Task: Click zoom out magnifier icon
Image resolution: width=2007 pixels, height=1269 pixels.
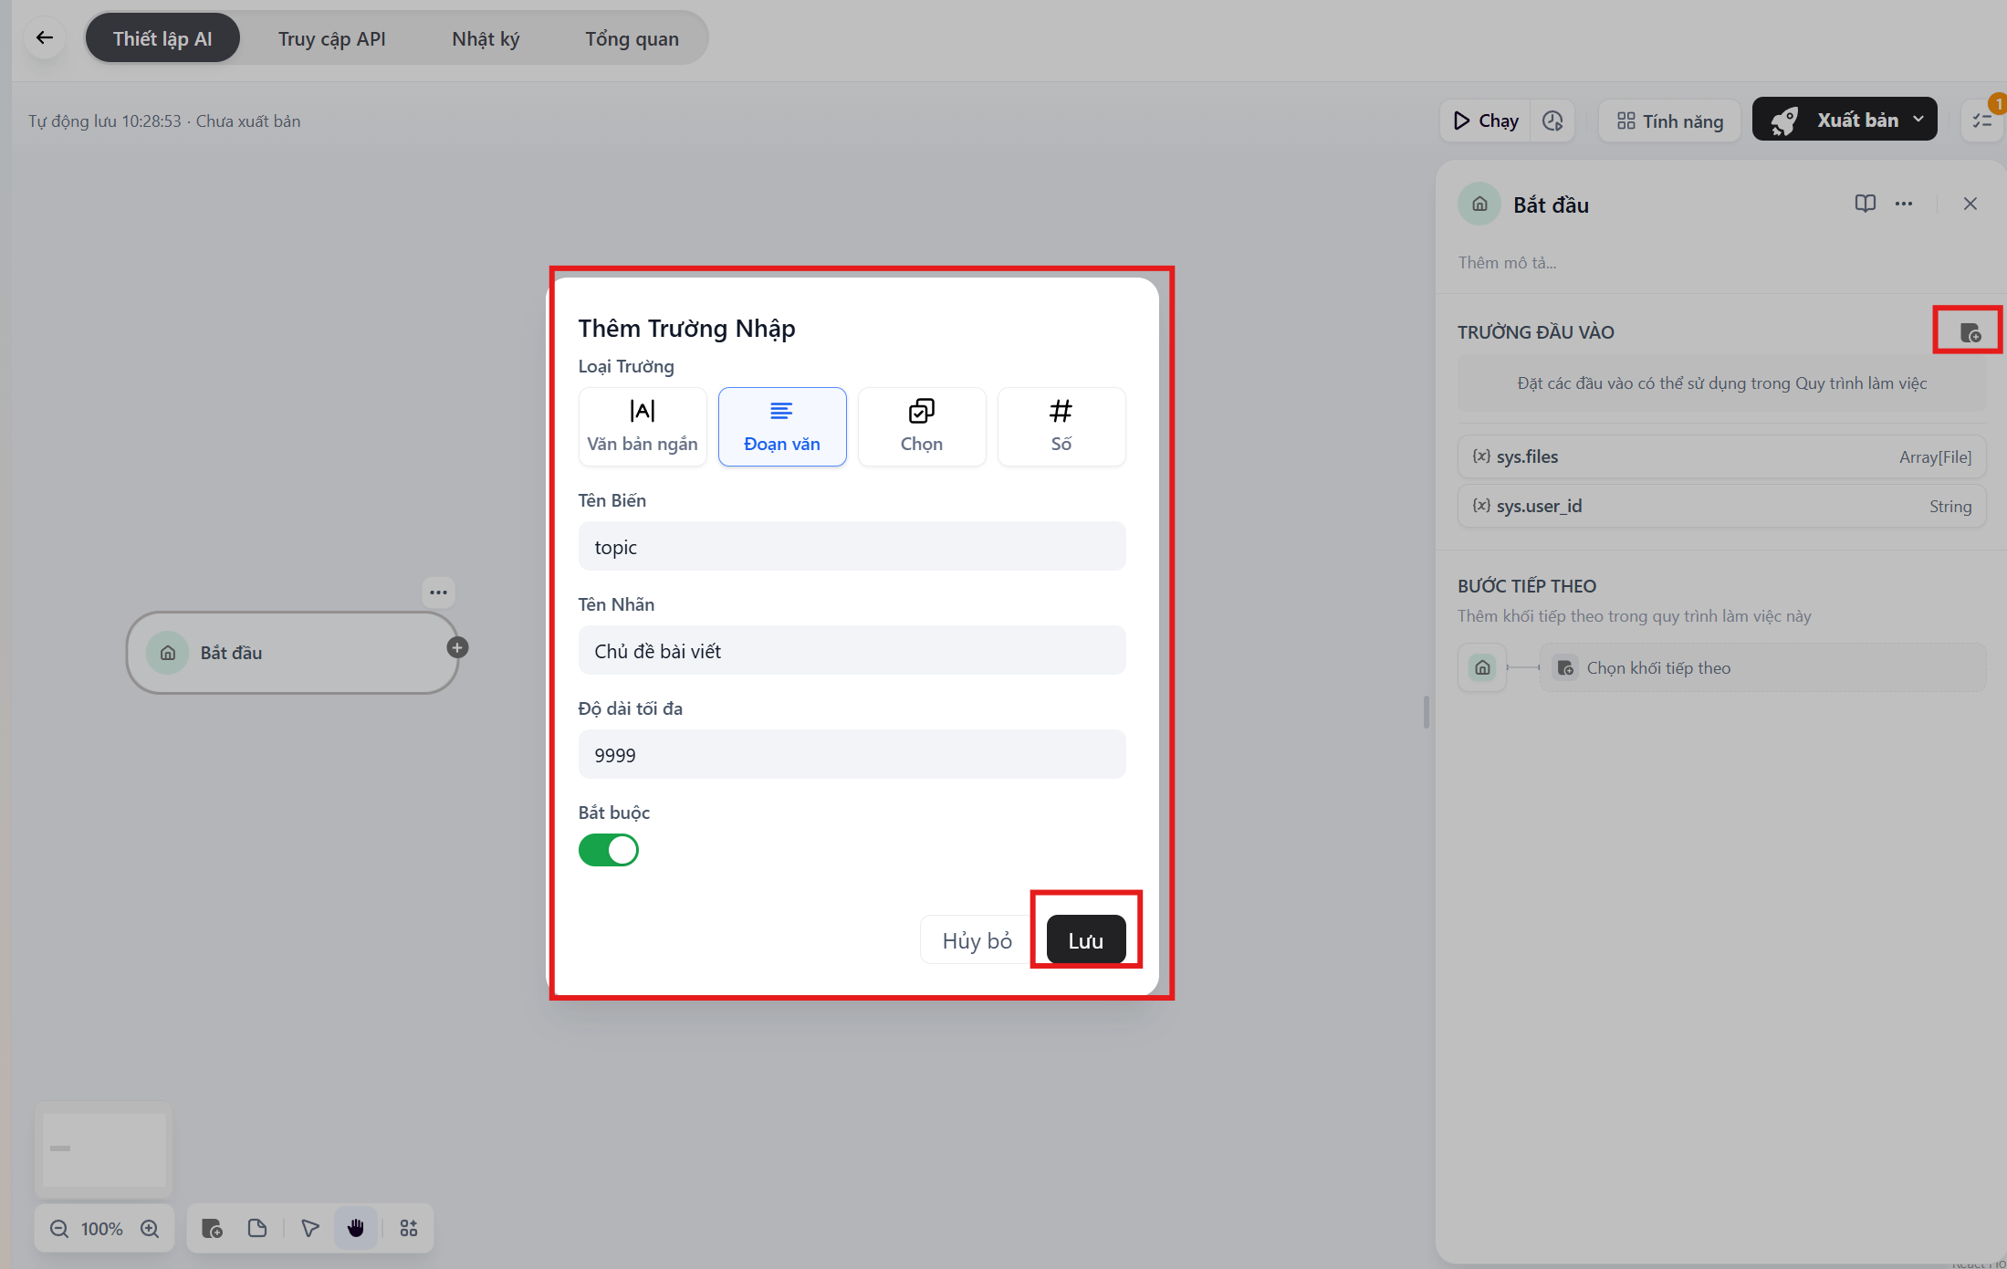Action: pyautogui.click(x=59, y=1228)
